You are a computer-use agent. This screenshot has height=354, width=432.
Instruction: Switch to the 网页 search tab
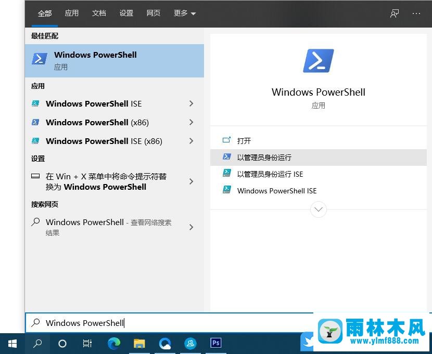(153, 13)
